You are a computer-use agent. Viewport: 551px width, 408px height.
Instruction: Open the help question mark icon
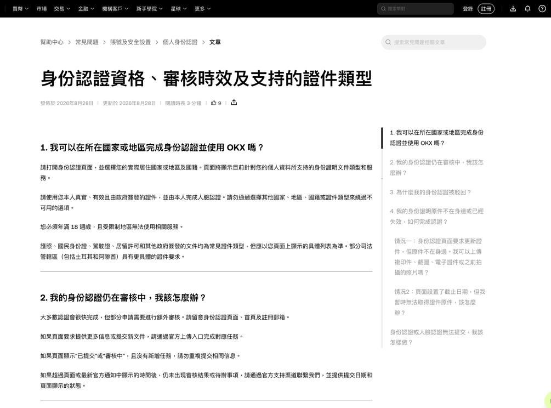[x=542, y=9]
